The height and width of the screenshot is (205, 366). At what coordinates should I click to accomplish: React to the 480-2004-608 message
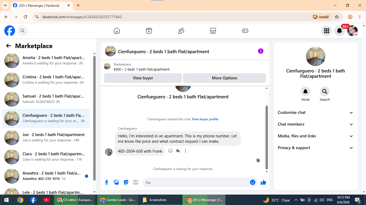[x=170, y=151]
